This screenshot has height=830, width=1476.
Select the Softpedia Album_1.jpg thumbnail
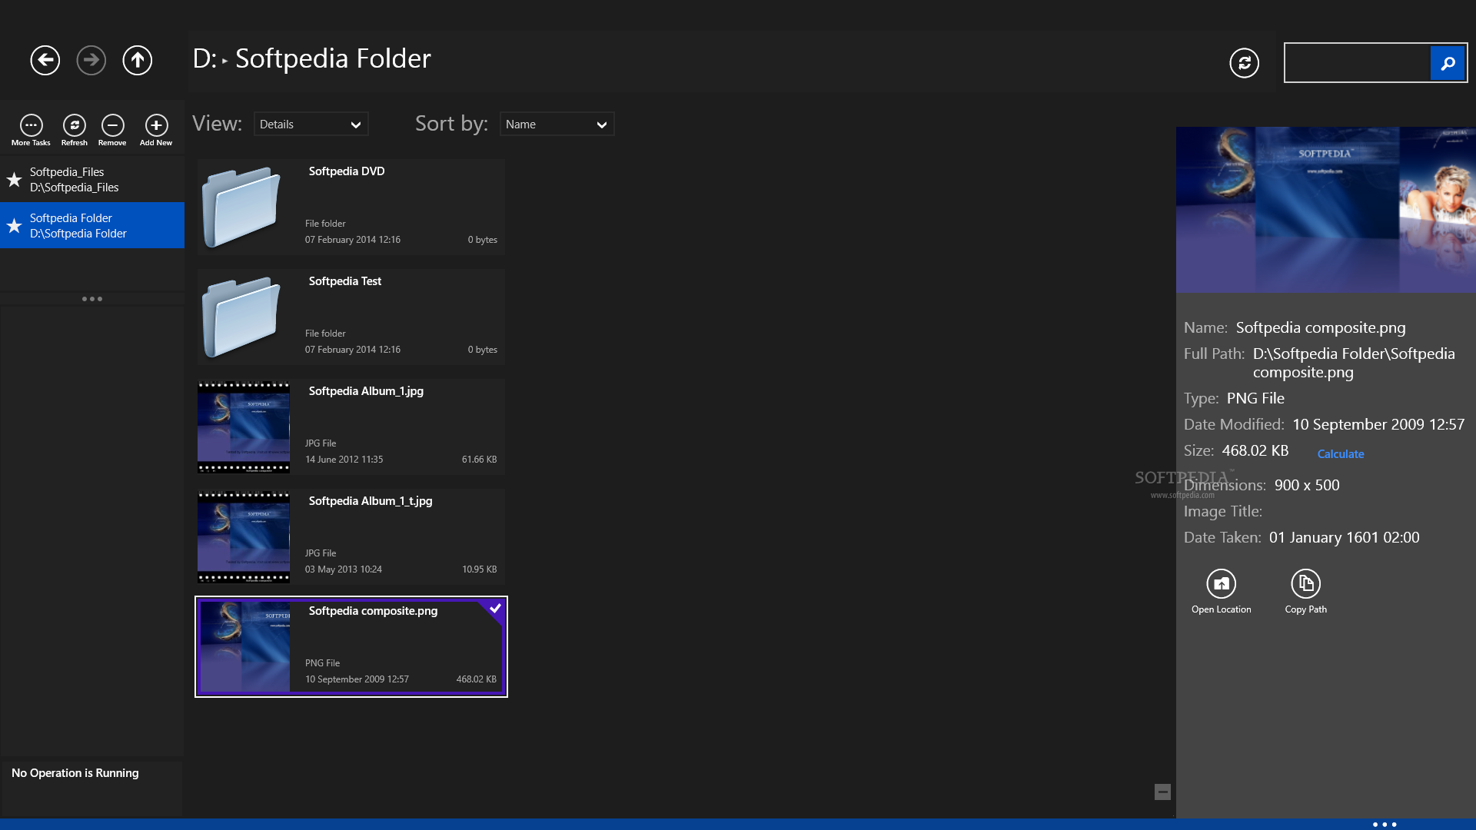(x=244, y=427)
